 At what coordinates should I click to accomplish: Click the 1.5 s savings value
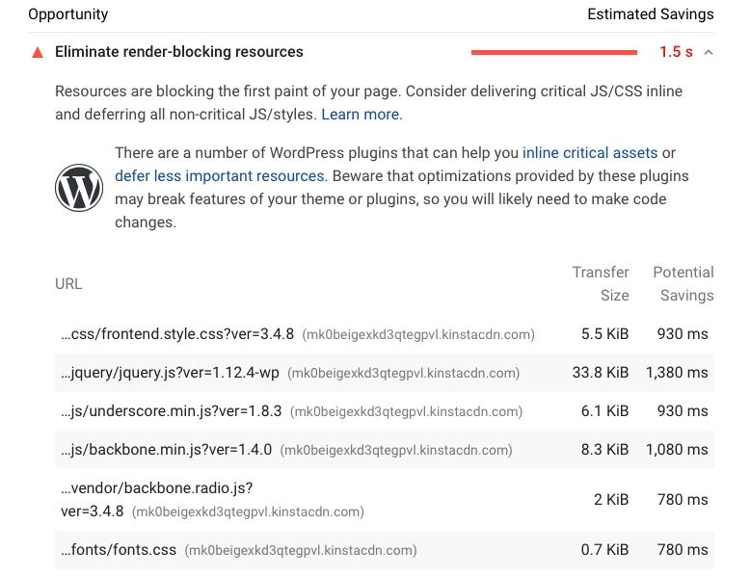(x=676, y=52)
